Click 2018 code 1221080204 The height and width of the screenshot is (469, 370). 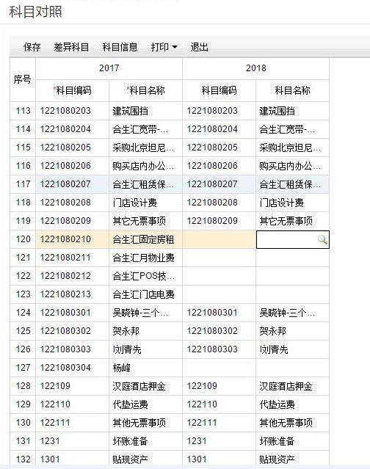pos(212,129)
